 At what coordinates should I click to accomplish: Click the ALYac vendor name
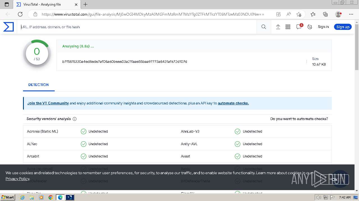tap(32, 144)
